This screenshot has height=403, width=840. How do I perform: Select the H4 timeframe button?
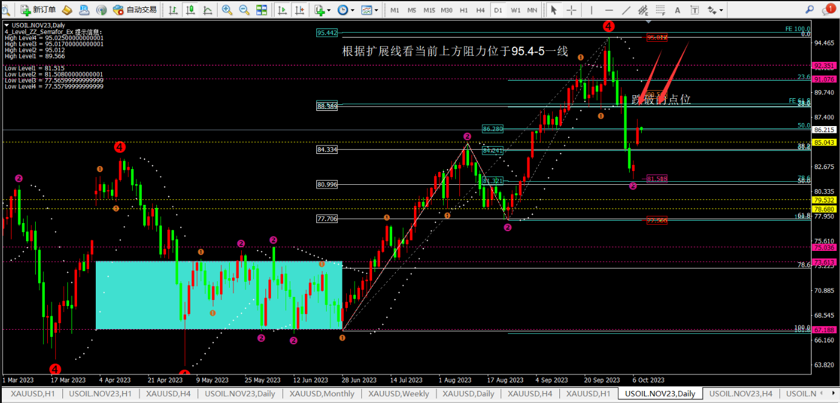click(x=481, y=10)
